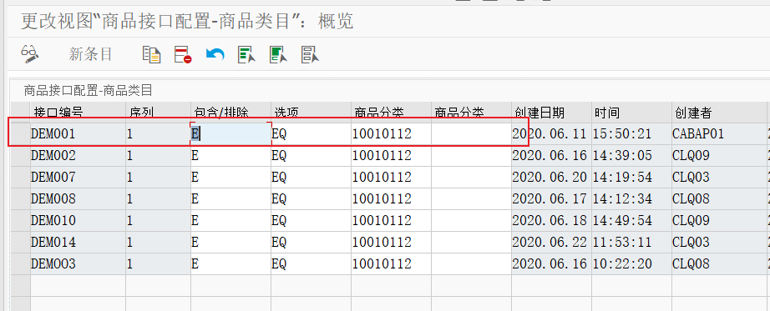Click the blue Undo change arrow icon

point(215,54)
